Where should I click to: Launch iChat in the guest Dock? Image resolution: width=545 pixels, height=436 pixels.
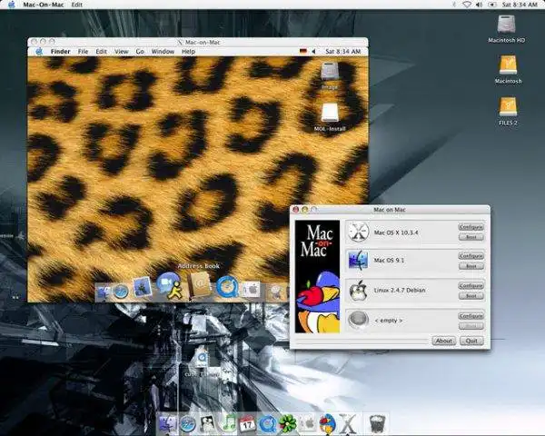(x=170, y=285)
